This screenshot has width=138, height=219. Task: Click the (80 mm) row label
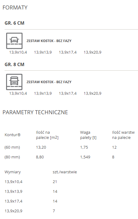tap(12, 157)
